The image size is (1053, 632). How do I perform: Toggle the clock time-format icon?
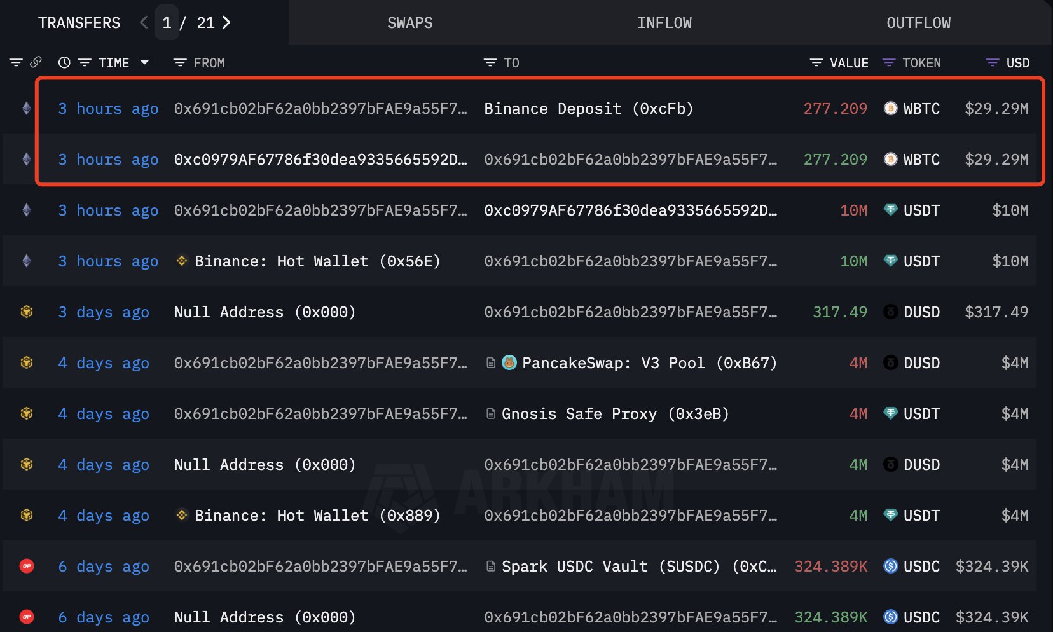click(64, 62)
